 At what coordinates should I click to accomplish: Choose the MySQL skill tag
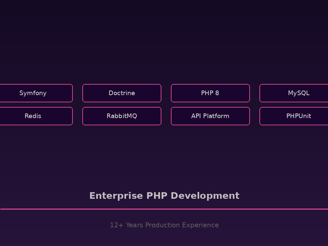[294, 93]
